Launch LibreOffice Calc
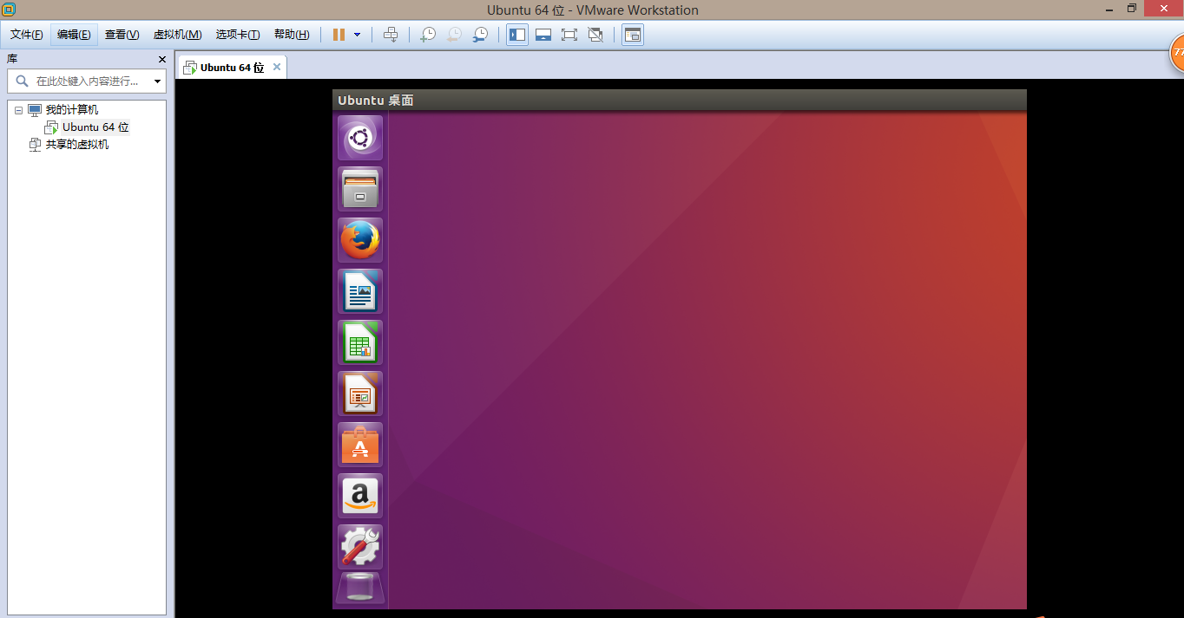This screenshot has width=1184, height=618. point(360,342)
